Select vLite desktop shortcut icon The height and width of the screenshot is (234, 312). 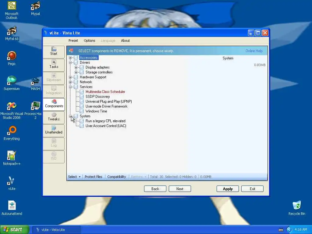click(12, 183)
